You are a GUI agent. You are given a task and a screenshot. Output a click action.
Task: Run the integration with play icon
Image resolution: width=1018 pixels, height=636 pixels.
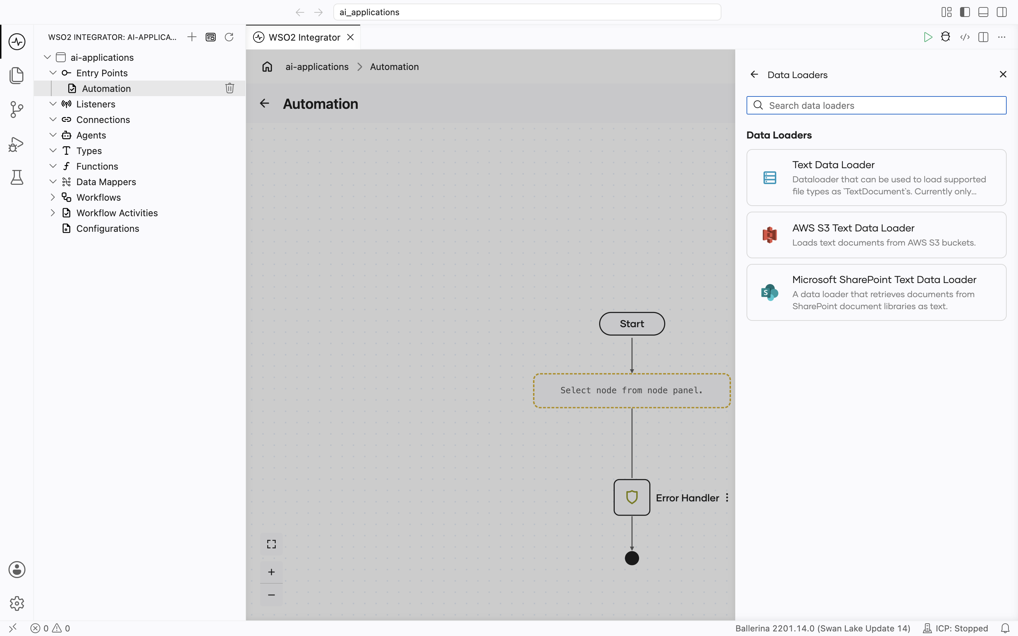coord(928,37)
